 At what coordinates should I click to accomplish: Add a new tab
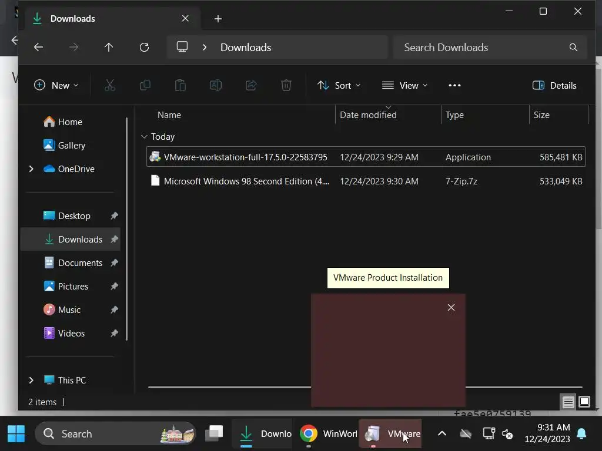click(x=218, y=18)
